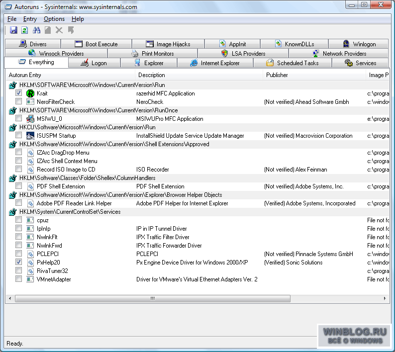395x352 pixels.
Task: Enable the Adobe PDF Reader Link Helper checkbox
Action: pyautogui.click(x=18, y=203)
